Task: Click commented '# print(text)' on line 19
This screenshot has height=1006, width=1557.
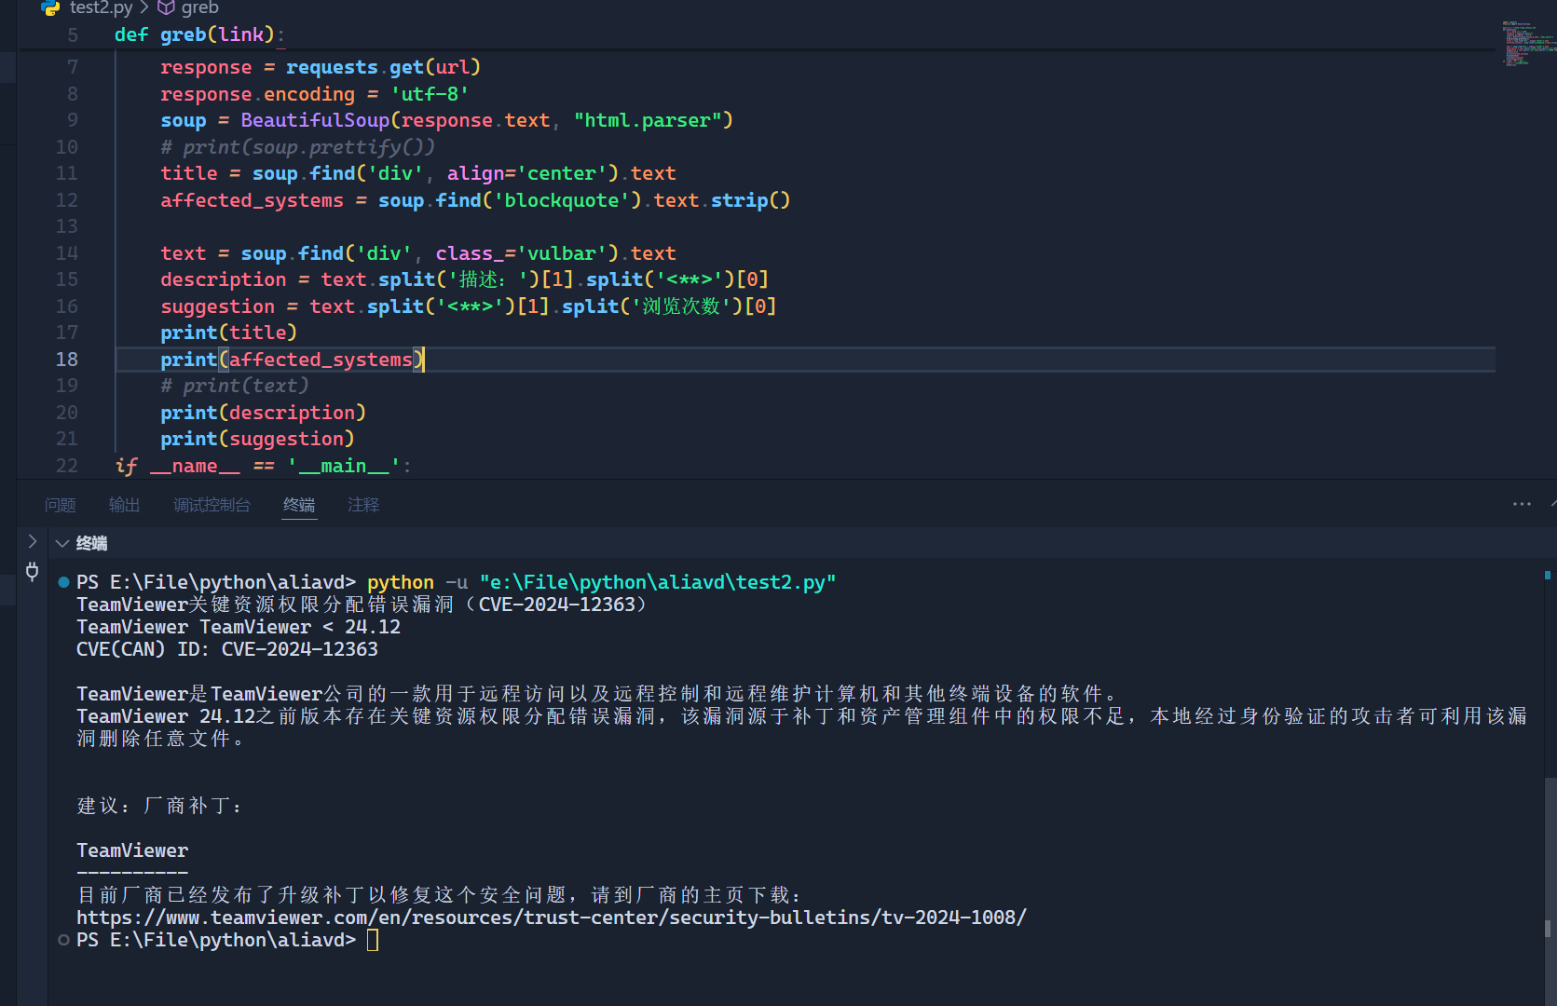Action: (235, 386)
